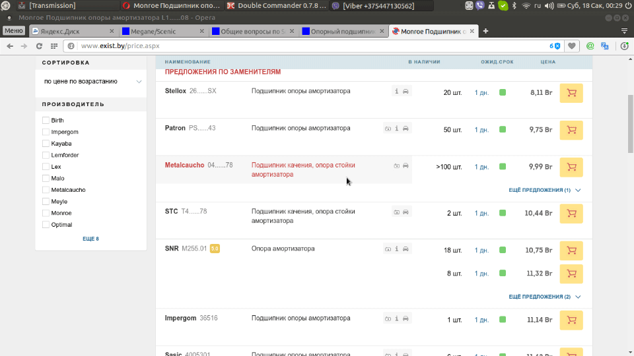Open the Opera Меню button
This screenshot has width=634, height=356.
click(14, 31)
